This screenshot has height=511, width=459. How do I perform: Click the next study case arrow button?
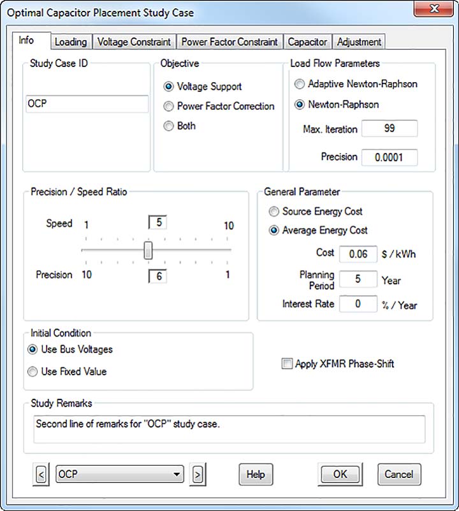click(x=198, y=475)
